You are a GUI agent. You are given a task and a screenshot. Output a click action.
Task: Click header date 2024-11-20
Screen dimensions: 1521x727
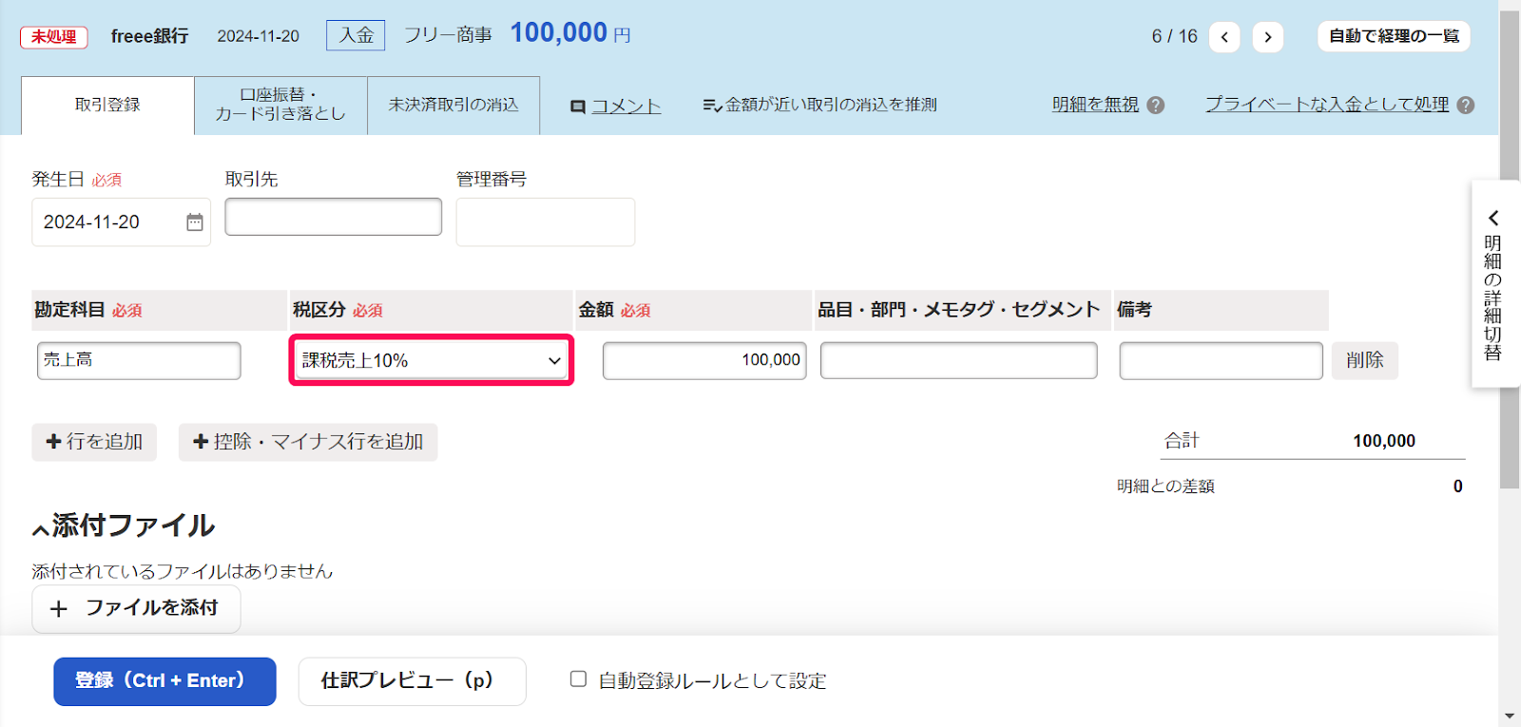258,36
